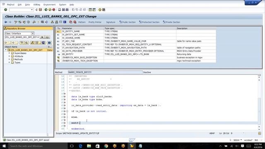Click the green Enter checkmark icon
265x149 pixels.
coord(5,10)
